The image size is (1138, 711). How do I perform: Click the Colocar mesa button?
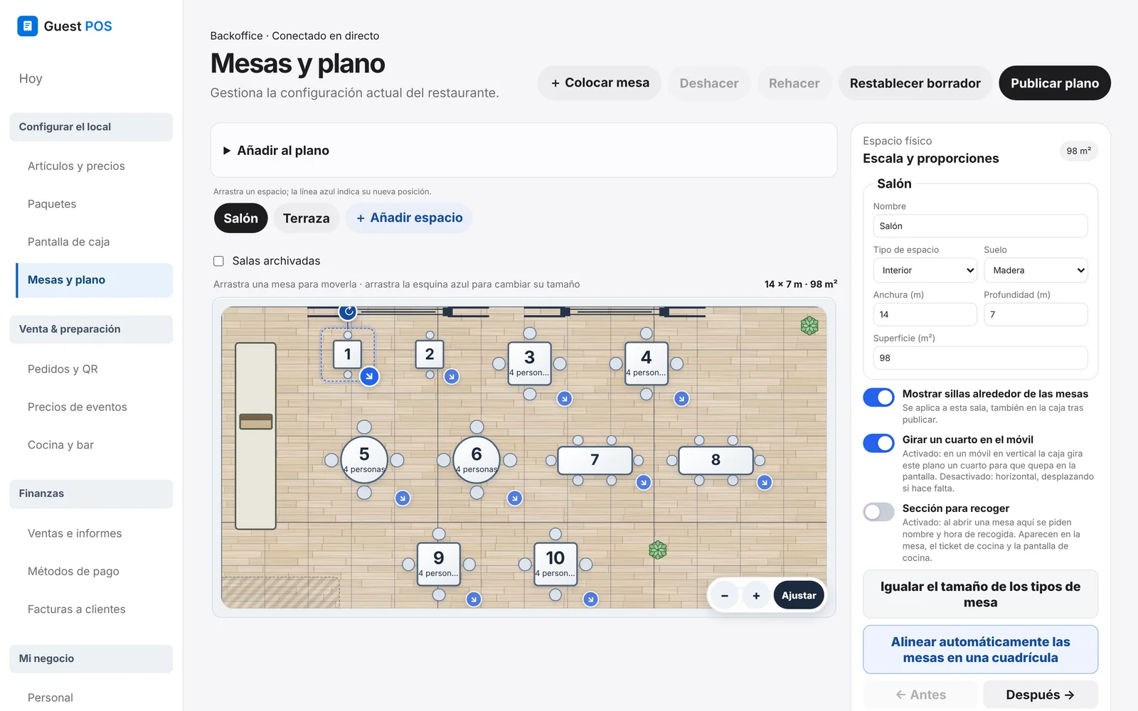[600, 83]
